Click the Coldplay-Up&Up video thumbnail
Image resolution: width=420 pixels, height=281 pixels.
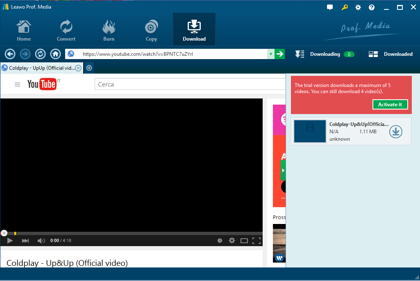coord(310,131)
